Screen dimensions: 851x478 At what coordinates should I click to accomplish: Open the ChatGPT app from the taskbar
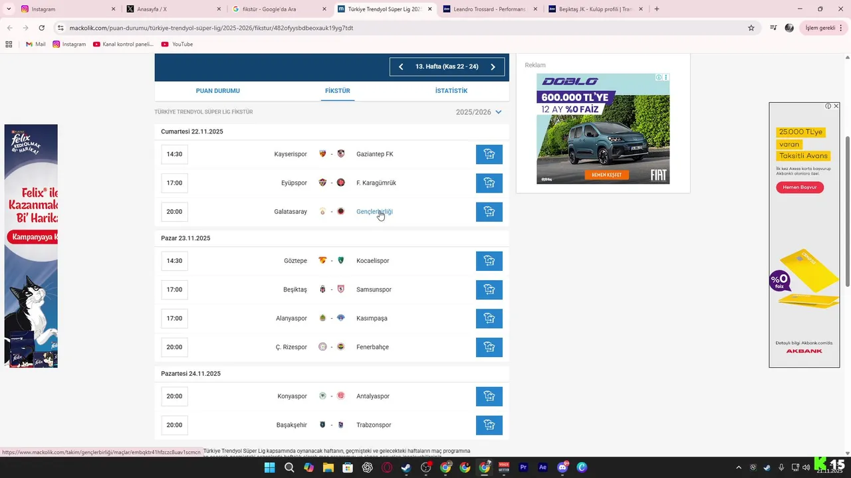tap(367, 467)
